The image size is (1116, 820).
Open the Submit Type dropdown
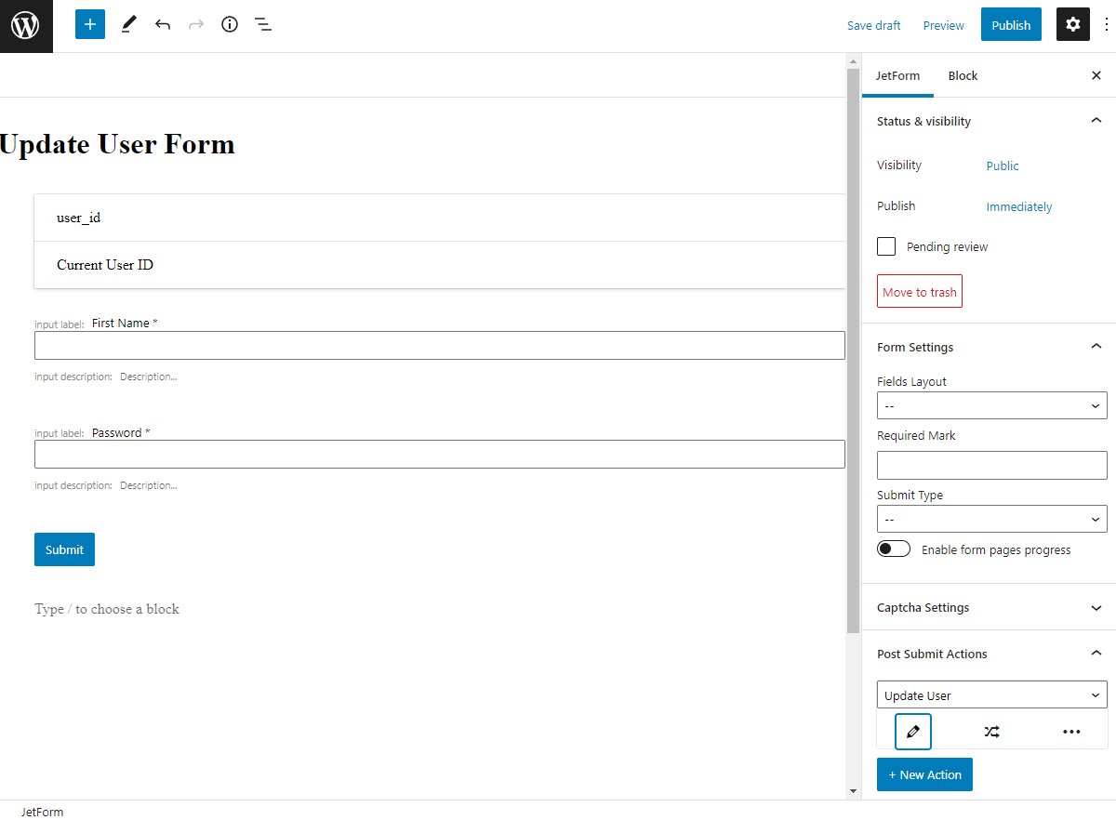pos(991,518)
